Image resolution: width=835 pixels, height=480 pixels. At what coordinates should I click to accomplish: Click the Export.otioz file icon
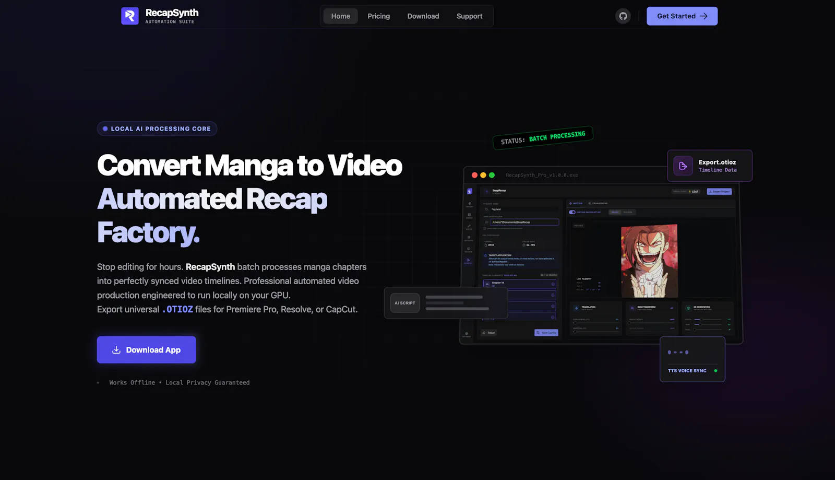pos(683,166)
